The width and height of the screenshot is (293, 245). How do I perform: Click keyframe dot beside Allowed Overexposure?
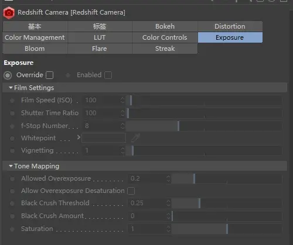[x=12, y=179]
